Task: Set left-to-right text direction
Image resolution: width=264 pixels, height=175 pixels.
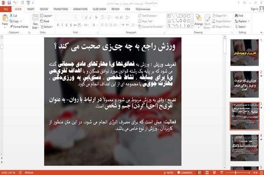Action: tap(123, 25)
